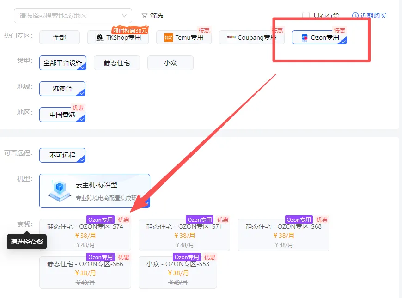Viewport: 402px width, 298px height.
Task: Select the 静态住宅 type option
Action: coord(117,63)
